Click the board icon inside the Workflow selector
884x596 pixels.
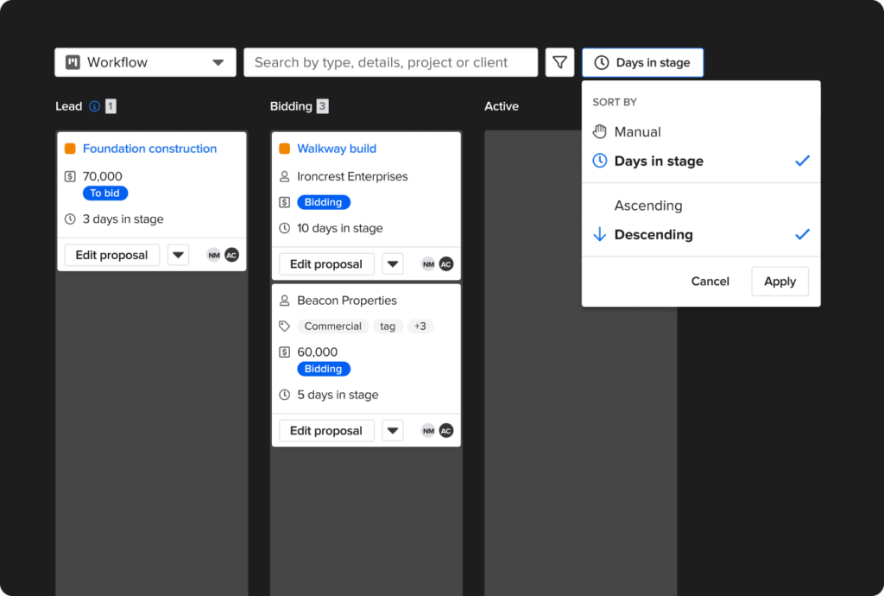coord(73,61)
